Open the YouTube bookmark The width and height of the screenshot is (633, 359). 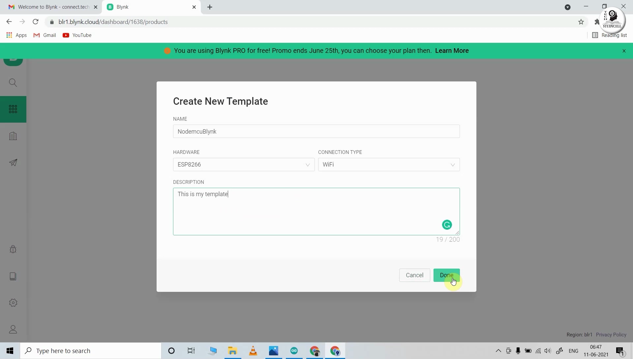pos(77,35)
